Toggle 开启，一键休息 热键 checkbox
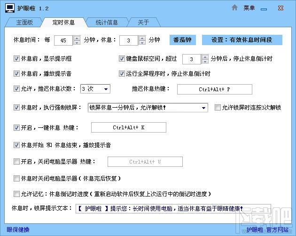This screenshot has height=236, width=296. 16,128
